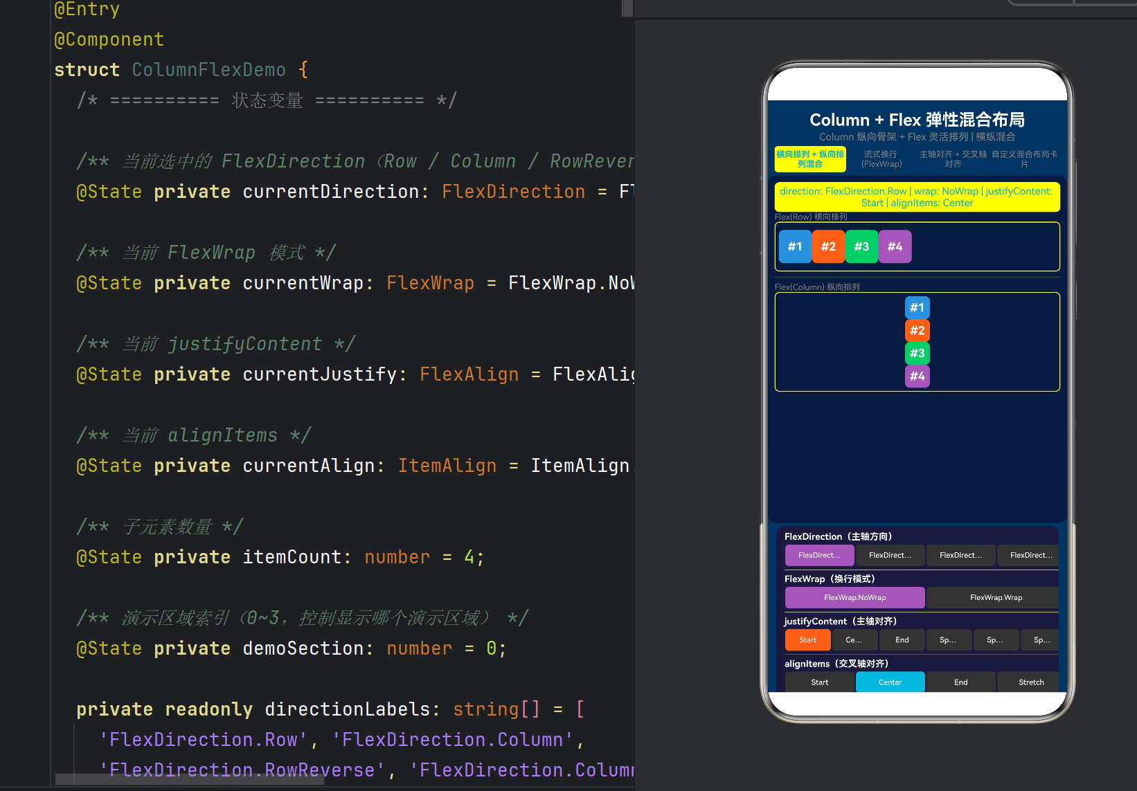Click the green #3 tile in Flex(Row)
The image size is (1137, 791).
pos(861,246)
